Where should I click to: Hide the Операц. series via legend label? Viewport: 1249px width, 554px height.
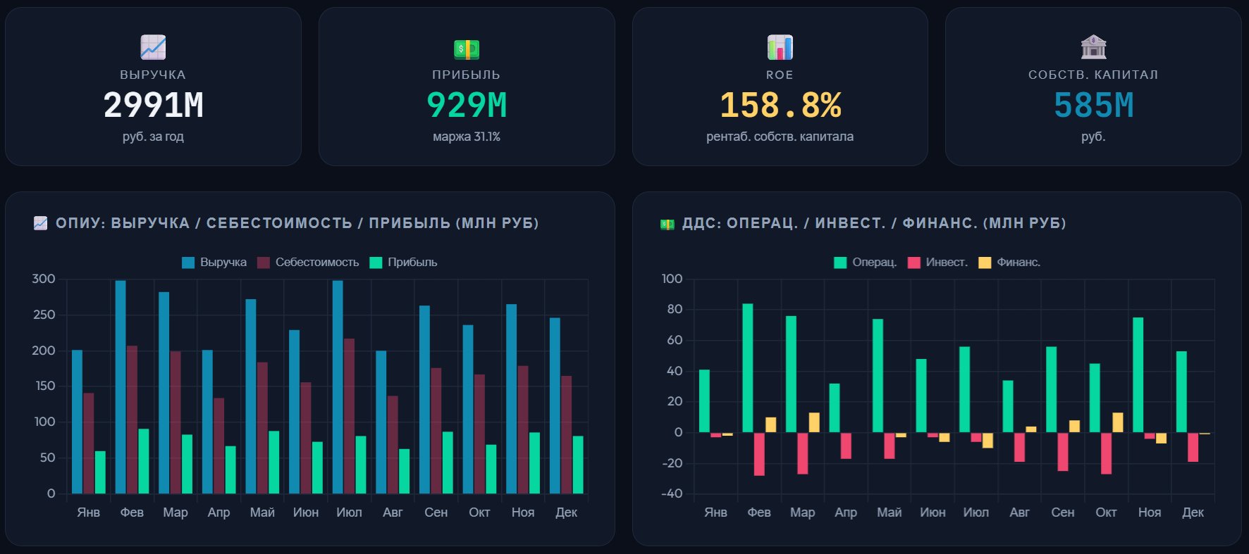pyautogui.click(x=874, y=263)
